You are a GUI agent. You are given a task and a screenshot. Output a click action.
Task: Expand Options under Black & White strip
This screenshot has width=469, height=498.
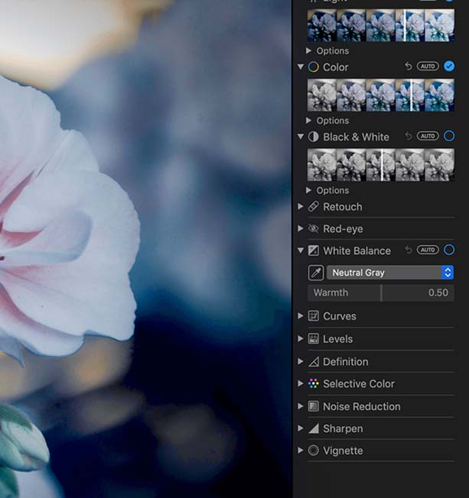click(308, 190)
